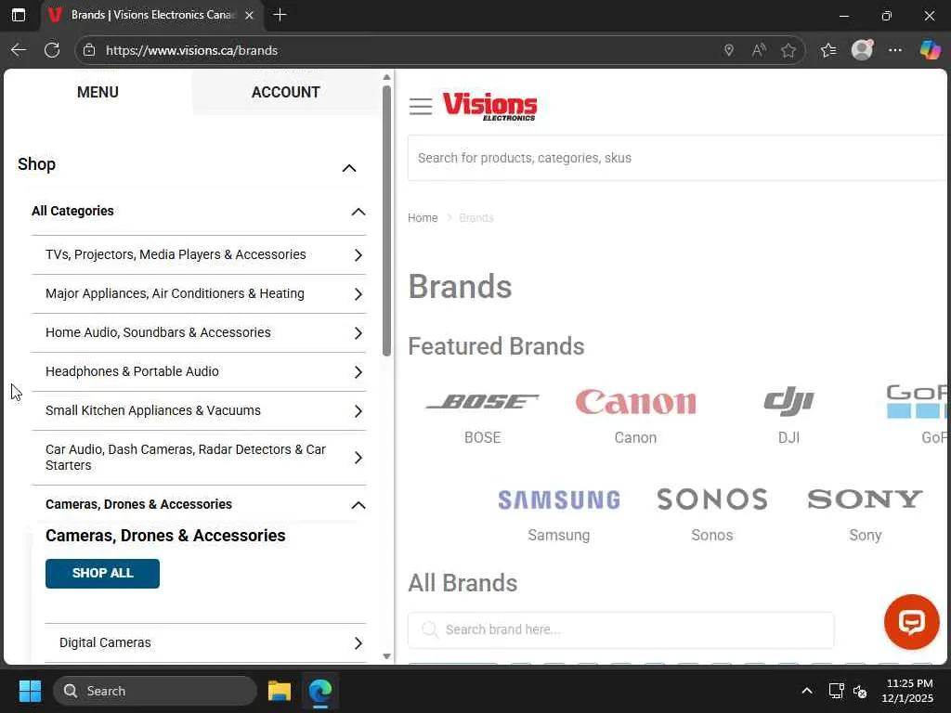This screenshot has width=951, height=713.
Task: Open the read aloud icon in address bar
Action: coord(759,50)
